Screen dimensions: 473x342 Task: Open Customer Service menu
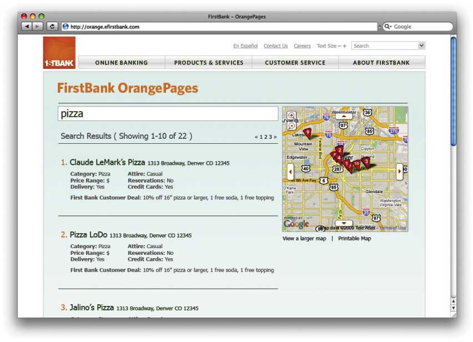point(295,62)
